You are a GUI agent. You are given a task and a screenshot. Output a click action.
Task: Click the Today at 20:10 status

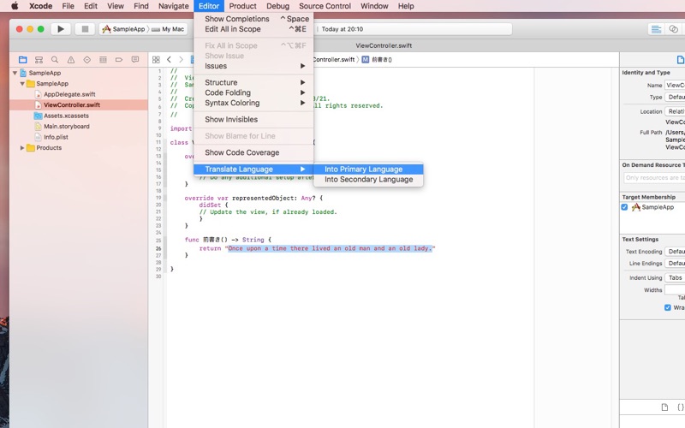342,29
